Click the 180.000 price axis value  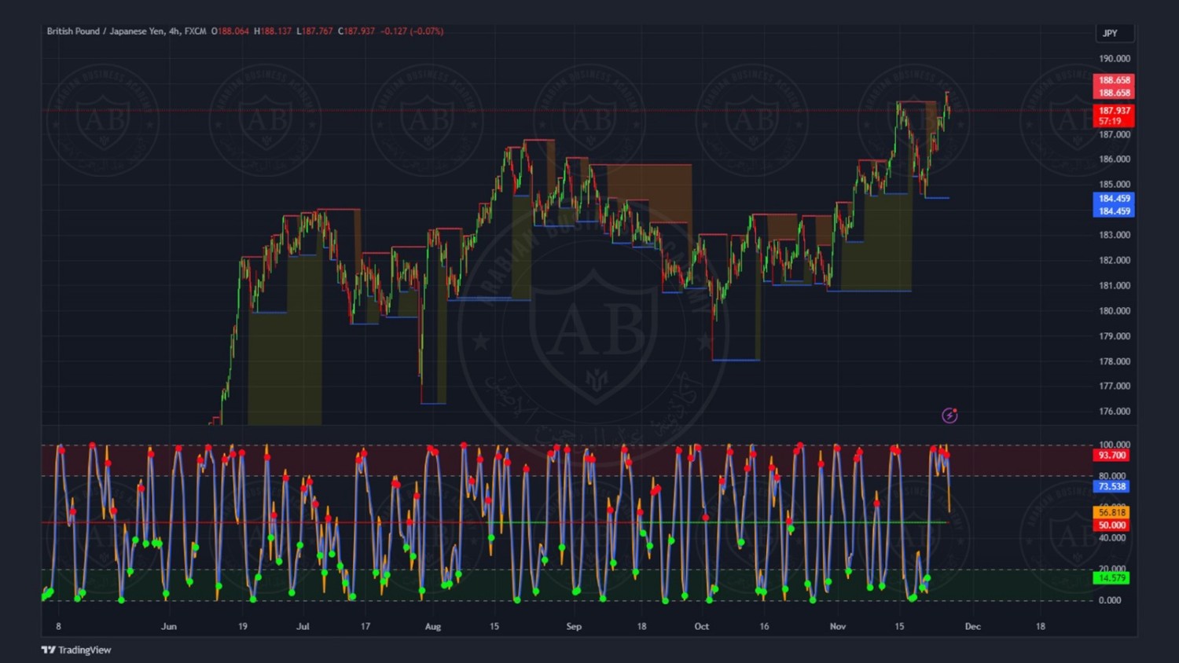pyautogui.click(x=1114, y=311)
